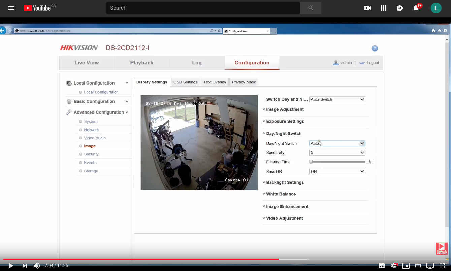Open the YouTube notifications bell

416,8
